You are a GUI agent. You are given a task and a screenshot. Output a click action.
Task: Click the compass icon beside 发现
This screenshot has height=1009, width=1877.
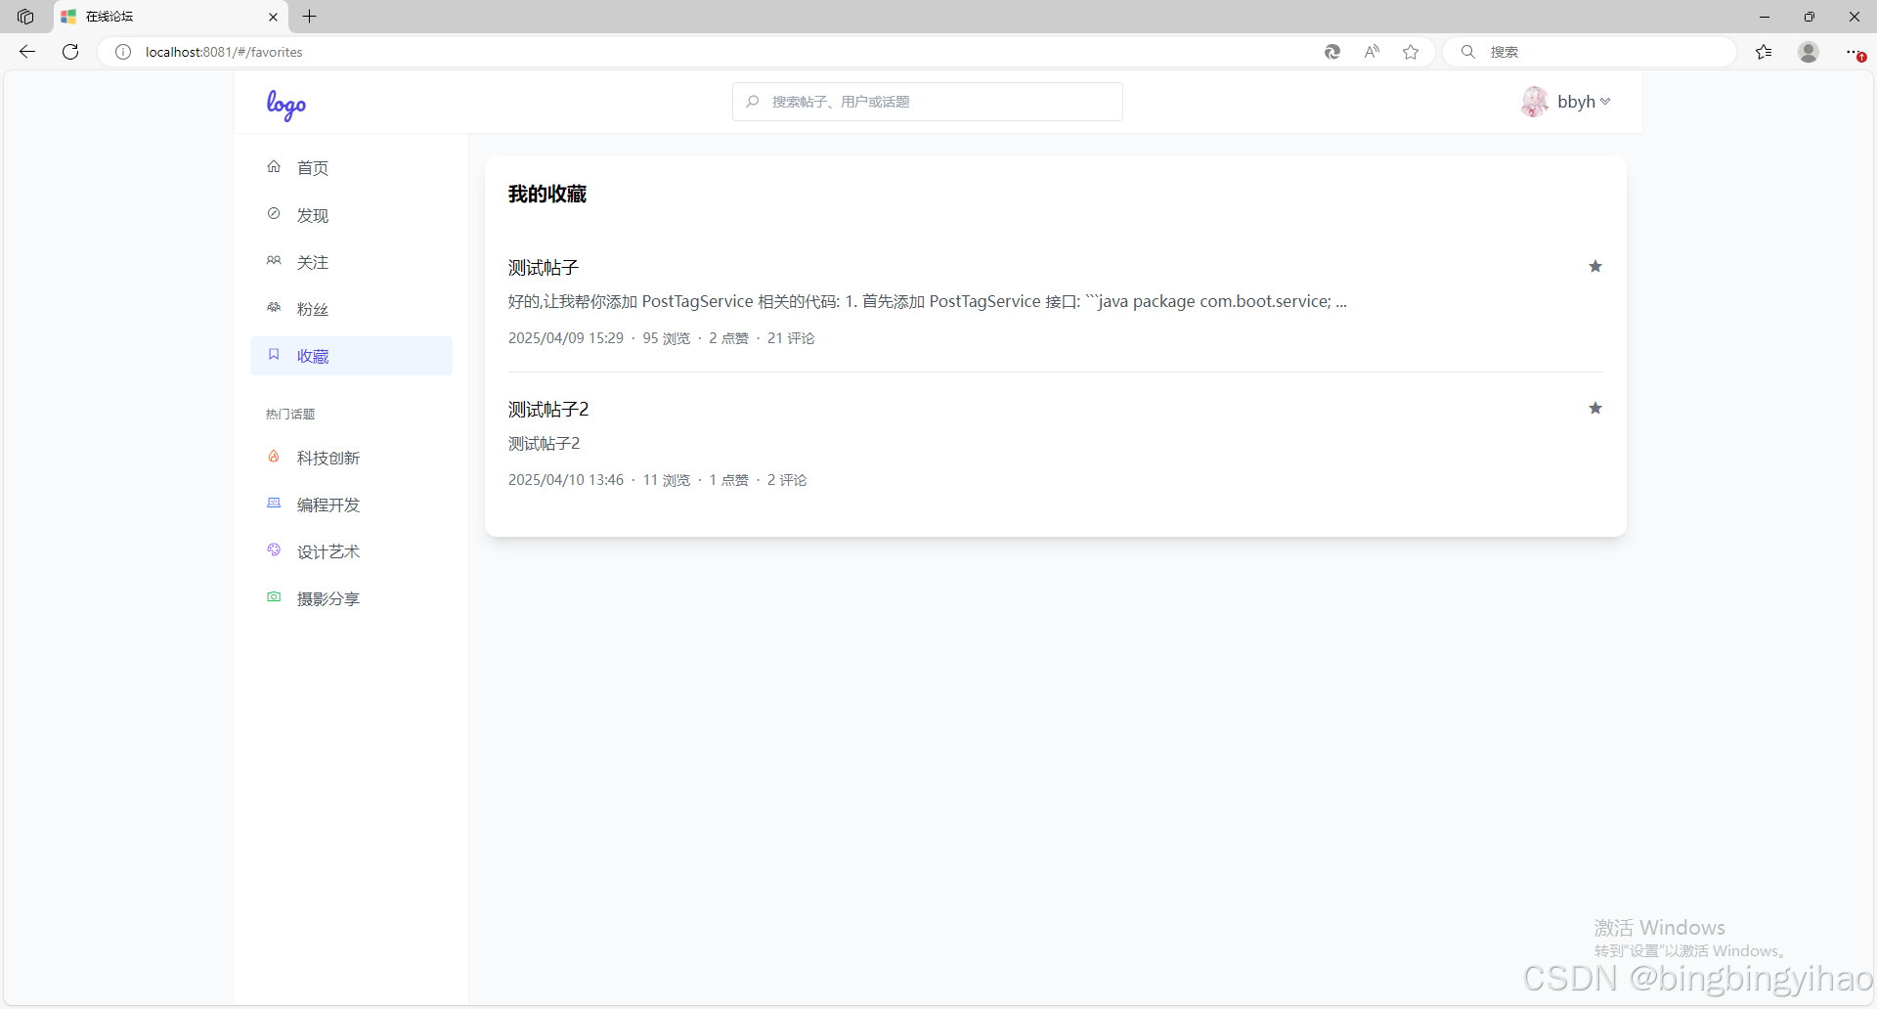click(274, 214)
